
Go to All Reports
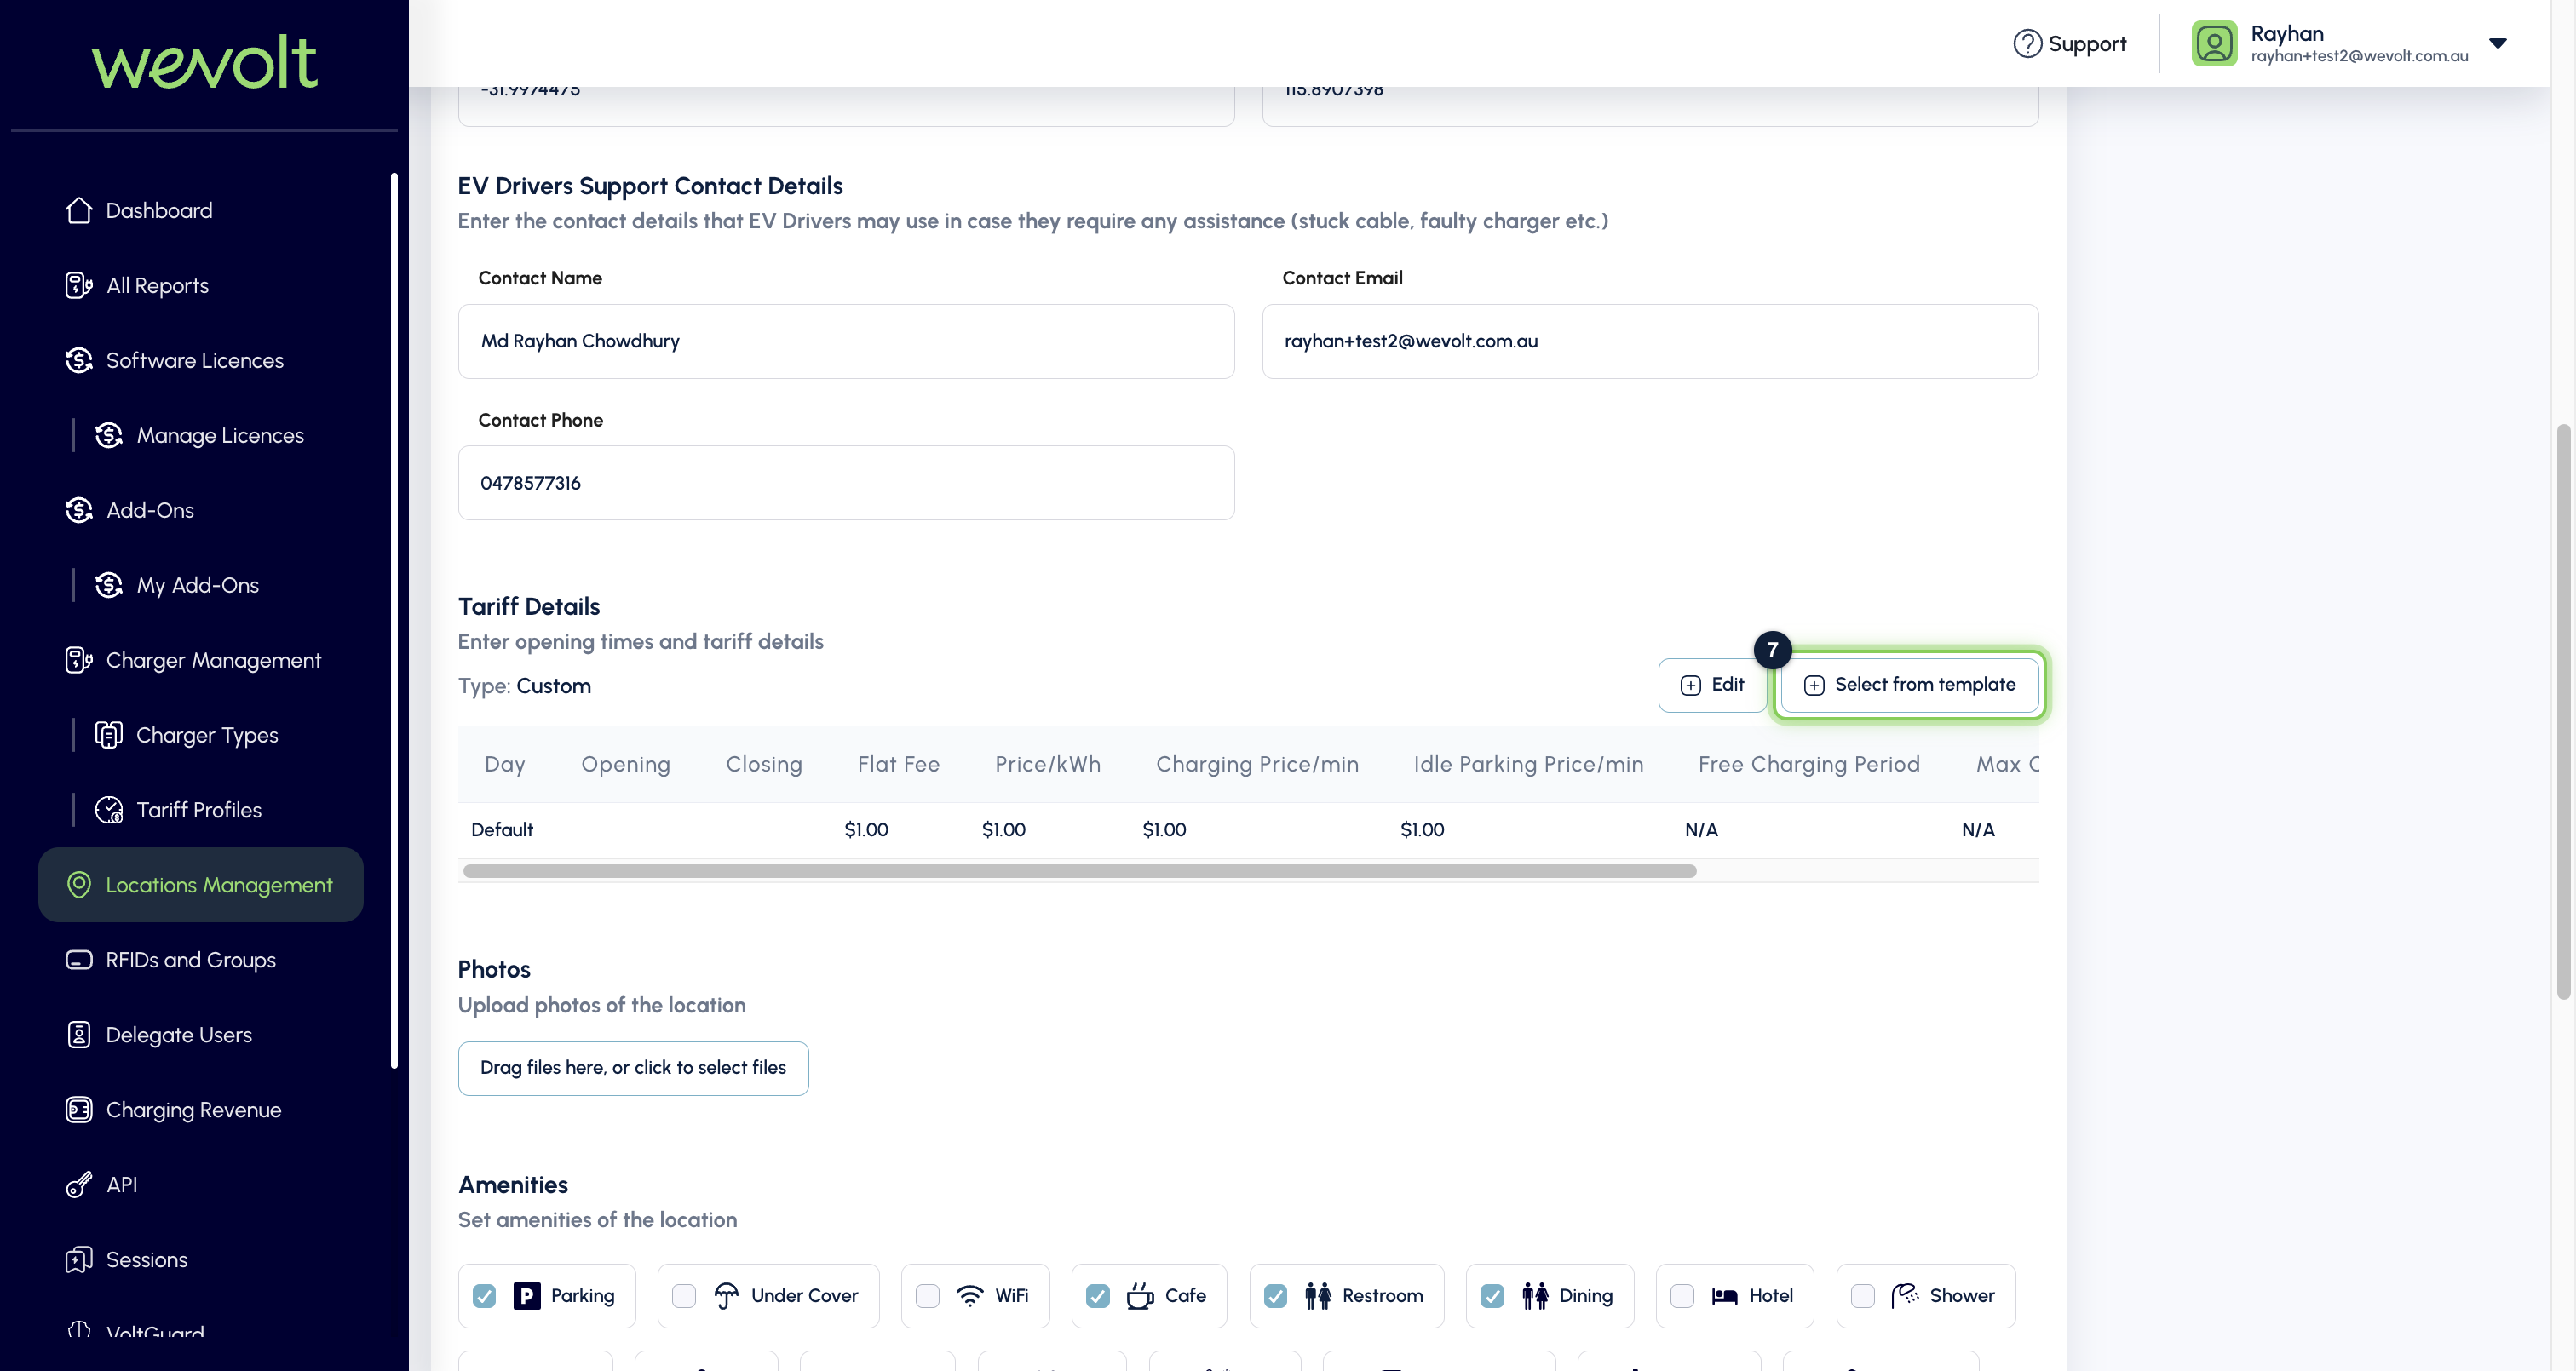click(200, 285)
